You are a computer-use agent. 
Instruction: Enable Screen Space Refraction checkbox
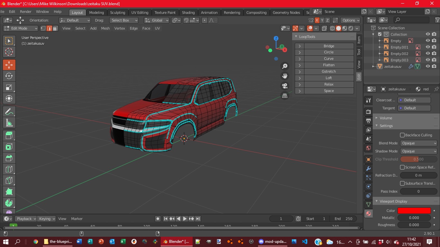coord(402,167)
